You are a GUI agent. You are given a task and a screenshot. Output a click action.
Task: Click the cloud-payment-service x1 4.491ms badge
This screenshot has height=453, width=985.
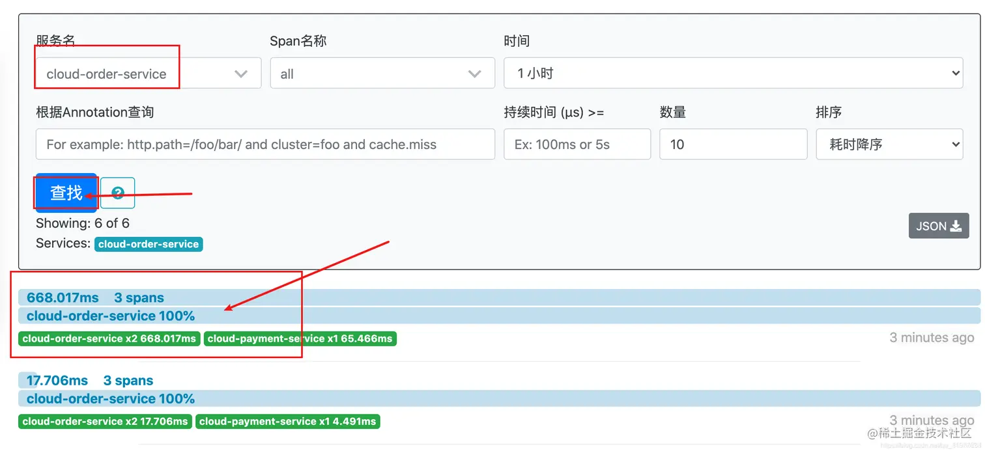(x=288, y=421)
